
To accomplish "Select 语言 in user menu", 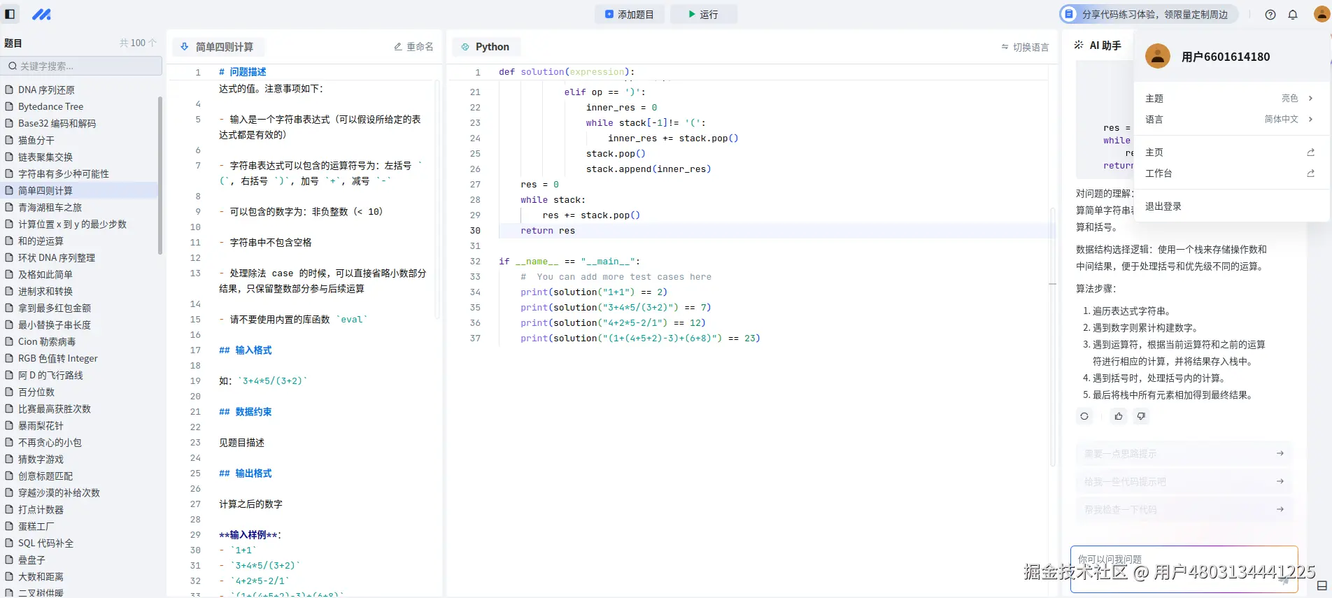I will pyautogui.click(x=1231, y=120).
